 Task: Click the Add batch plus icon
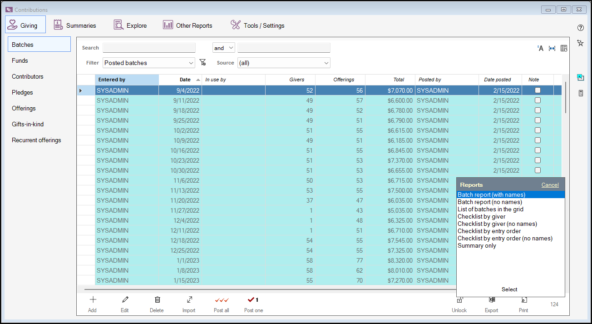pos(93,300)
